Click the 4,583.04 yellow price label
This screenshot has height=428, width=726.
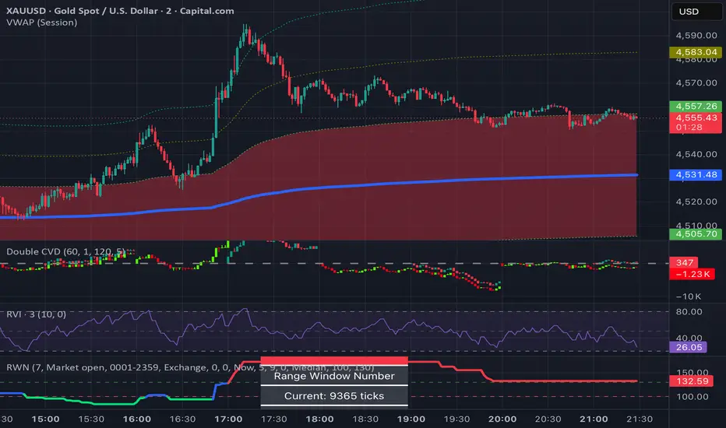coord(696,52)
